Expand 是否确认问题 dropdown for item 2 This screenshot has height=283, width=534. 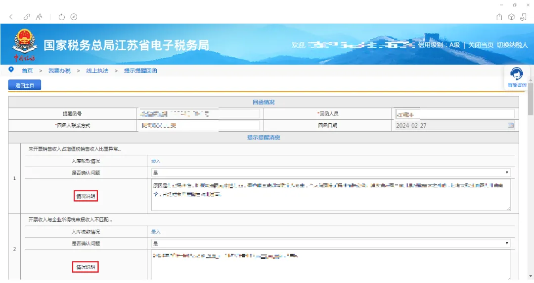click(x=331, y=243)
